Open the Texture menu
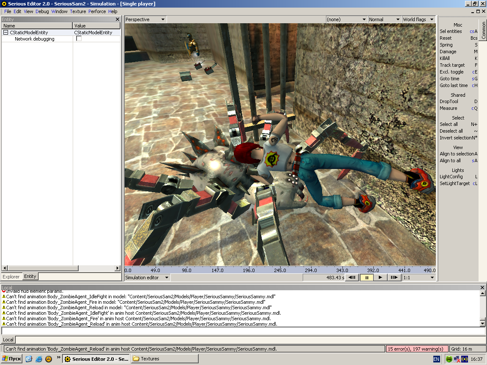The image size is (487, 365). (x=78, y=11)
